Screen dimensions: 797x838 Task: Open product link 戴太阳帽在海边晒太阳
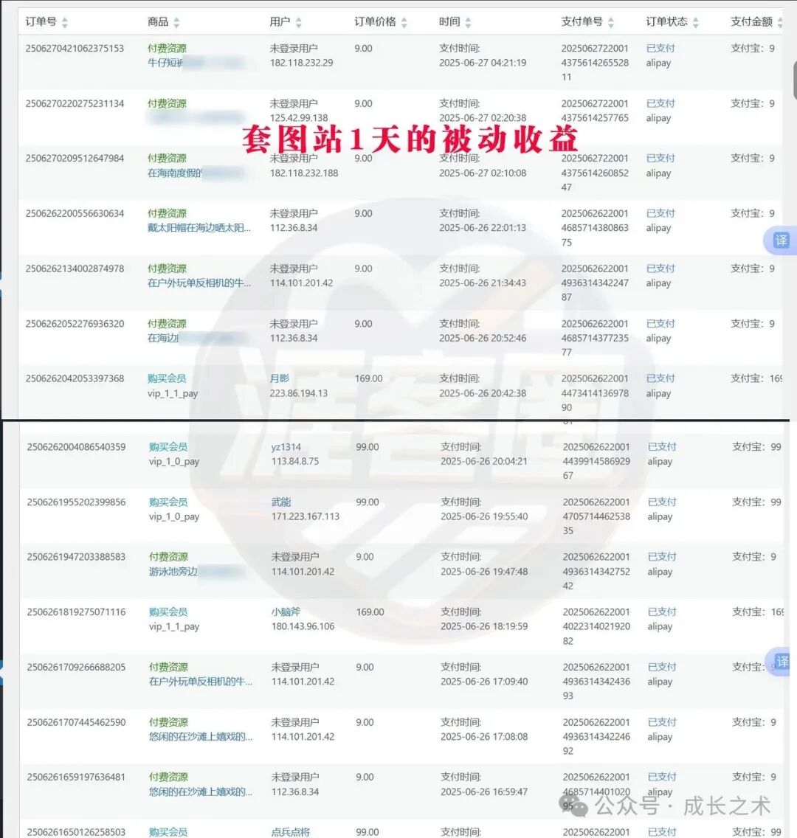click(x=199, y=228)
